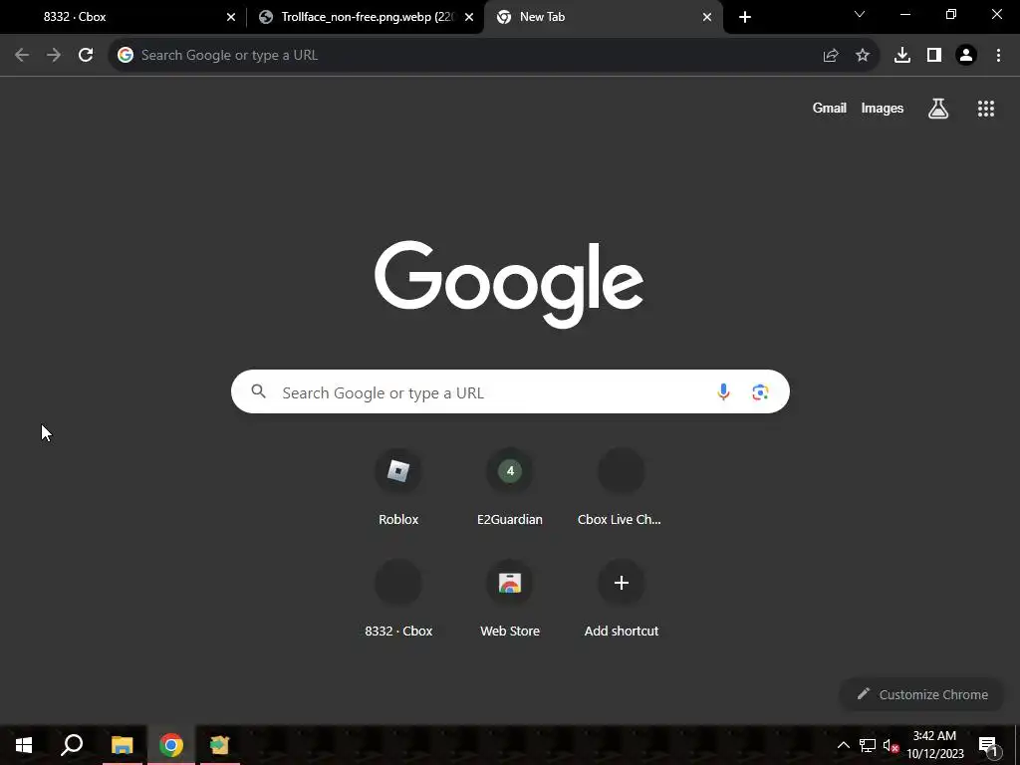This screenshot has height=765, width=1020.
Task: Reload the current page
Action: tap(86, 56)
